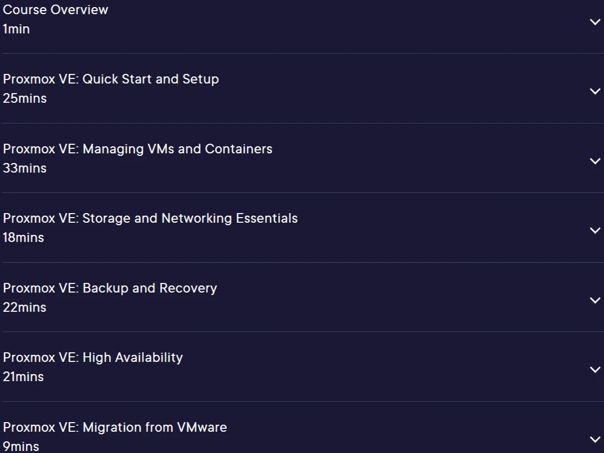Click the 18mins duration label
This screenshot has width=604, height=453.
point(23,237)
